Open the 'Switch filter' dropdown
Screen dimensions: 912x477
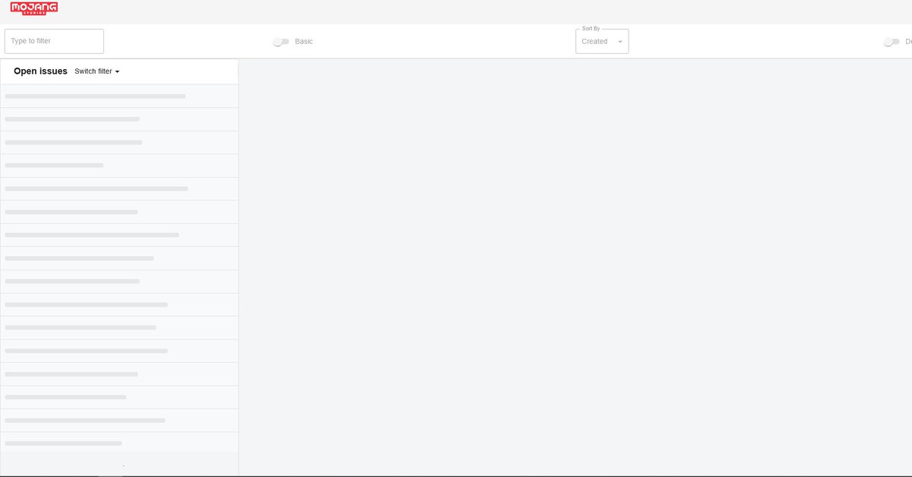(x=97, y=71)
